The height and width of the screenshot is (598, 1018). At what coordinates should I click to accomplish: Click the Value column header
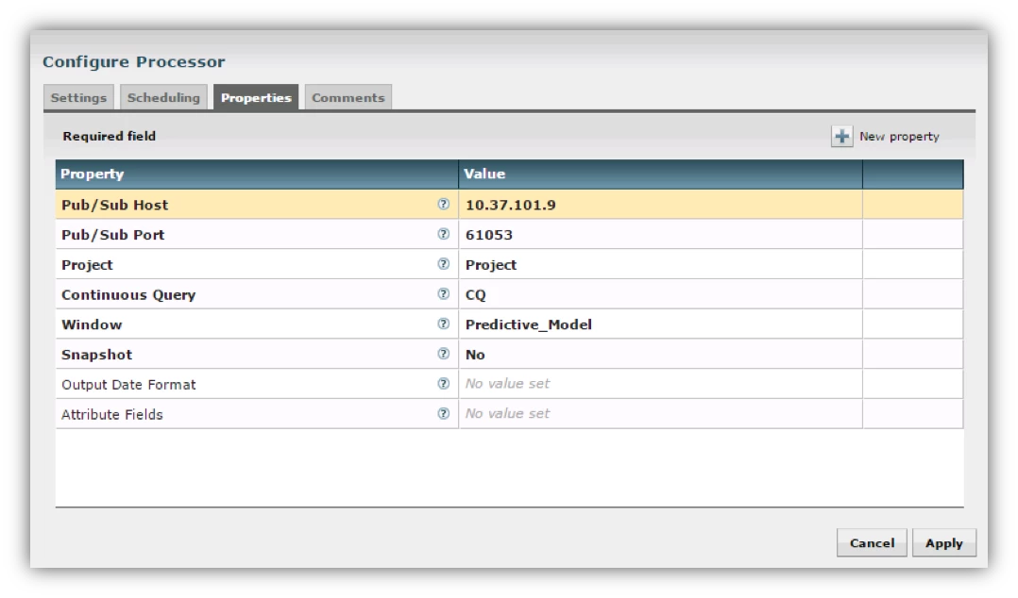(x=660, y=174)
